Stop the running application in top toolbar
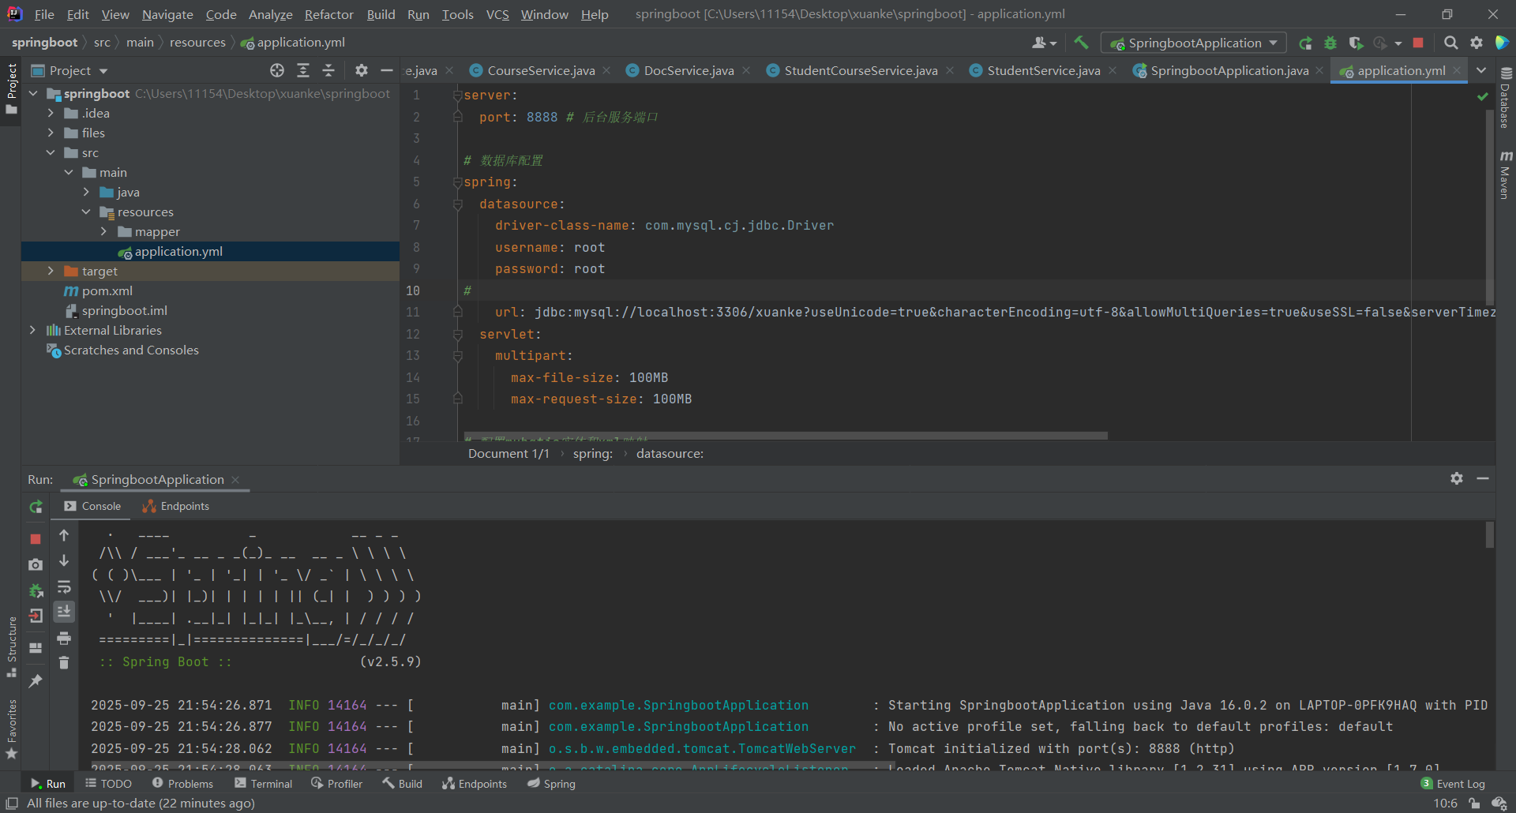This screenshot has width=1516, height=813. 1418,43
